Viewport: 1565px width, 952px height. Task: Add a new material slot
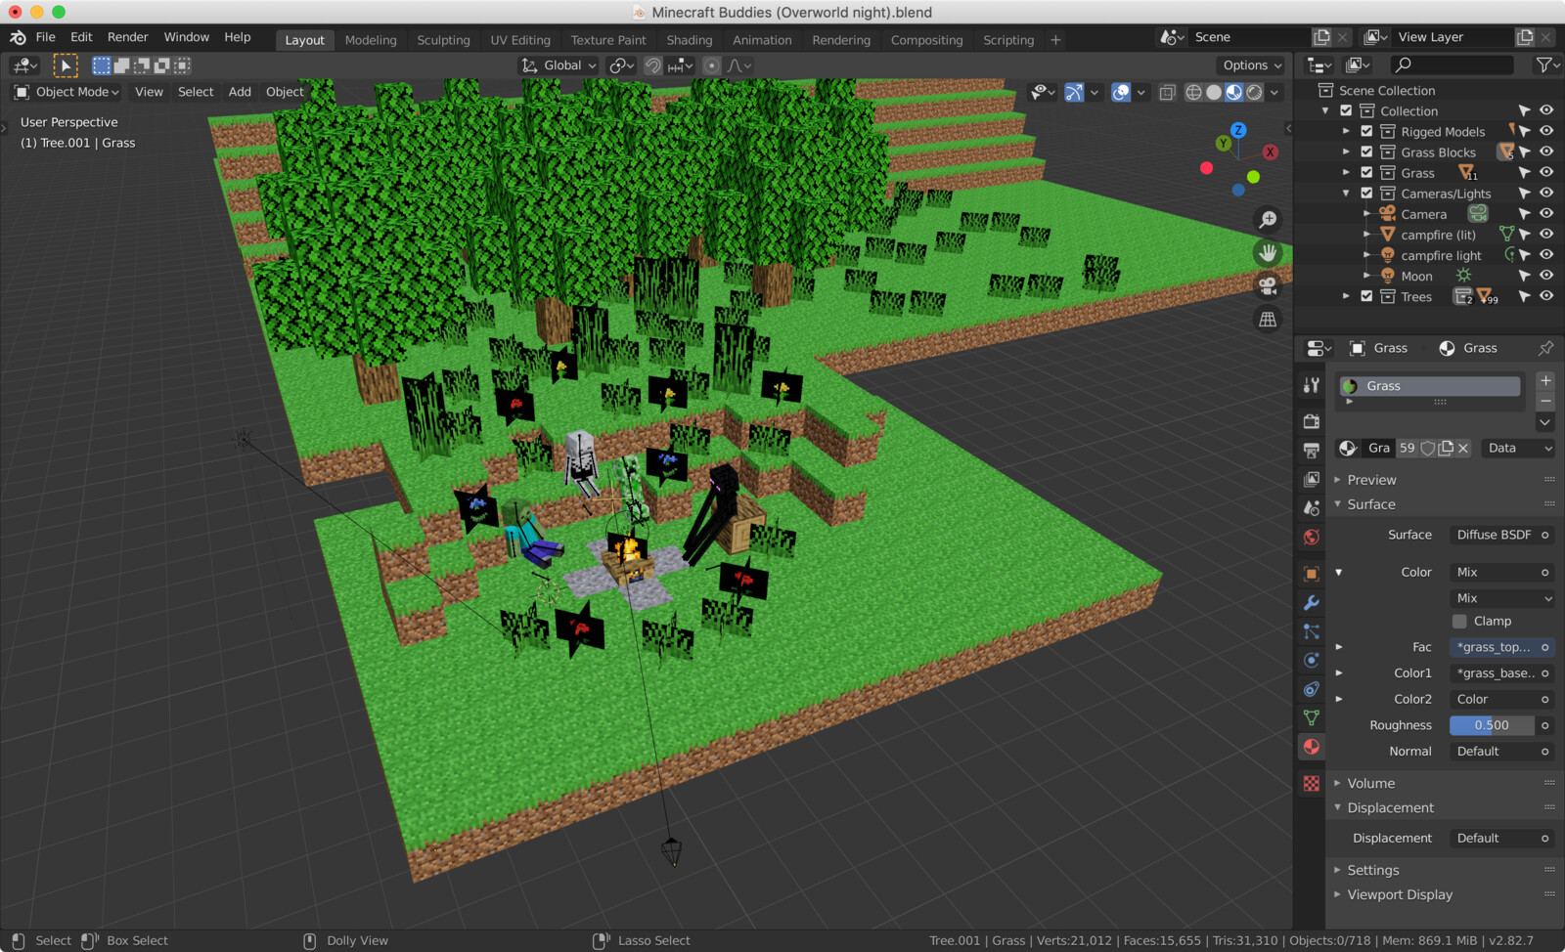(x=1545, y=381)
